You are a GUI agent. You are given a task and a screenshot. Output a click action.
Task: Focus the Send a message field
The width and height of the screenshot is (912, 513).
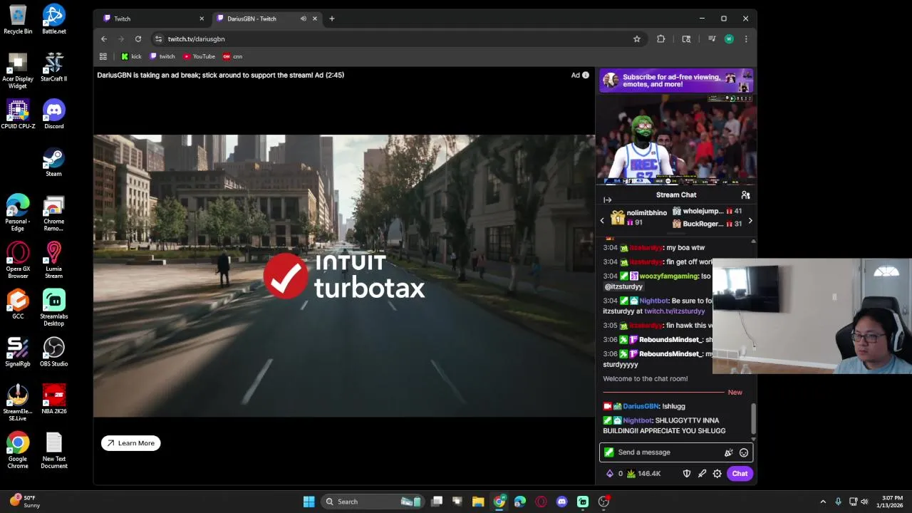676,452
